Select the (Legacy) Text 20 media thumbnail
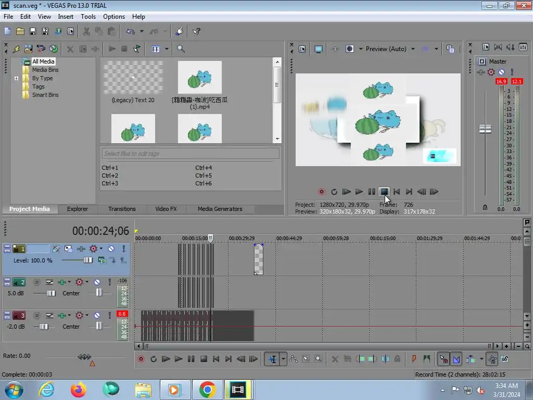The image size is (533, 400). 133,78
